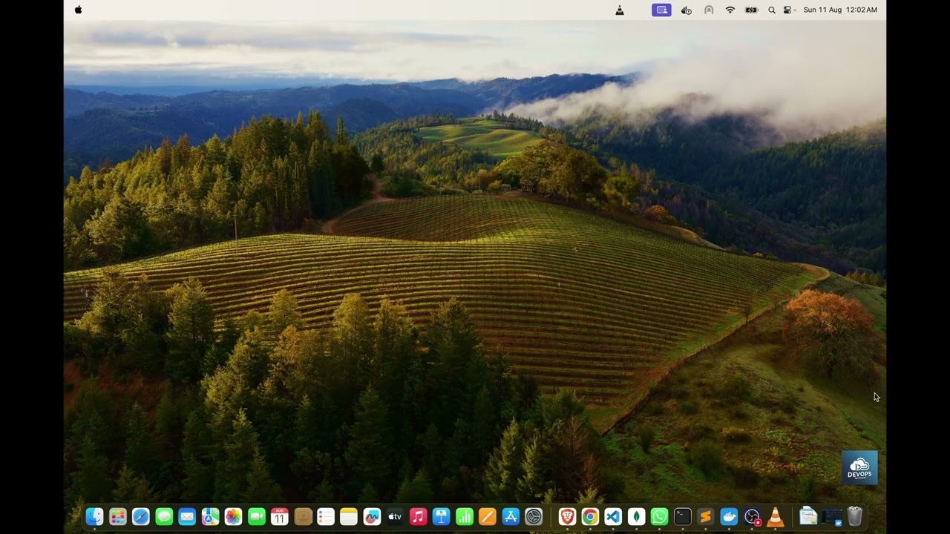Open Spotlight search magnifier
The height and width of the screenshot is (534, 950).
click(772, 10)
